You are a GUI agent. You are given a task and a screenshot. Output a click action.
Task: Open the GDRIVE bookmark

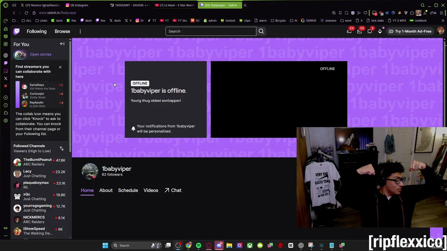click(308, 21)
